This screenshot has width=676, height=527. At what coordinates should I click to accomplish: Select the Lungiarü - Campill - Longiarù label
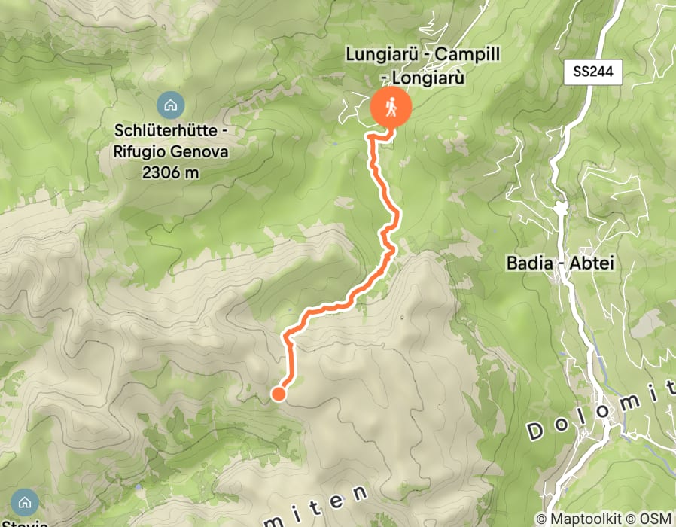coord(423,66)
